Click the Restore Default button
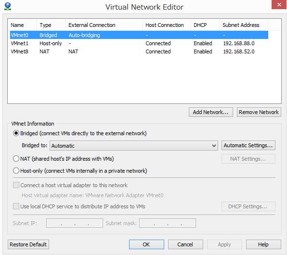 (28, 244)
